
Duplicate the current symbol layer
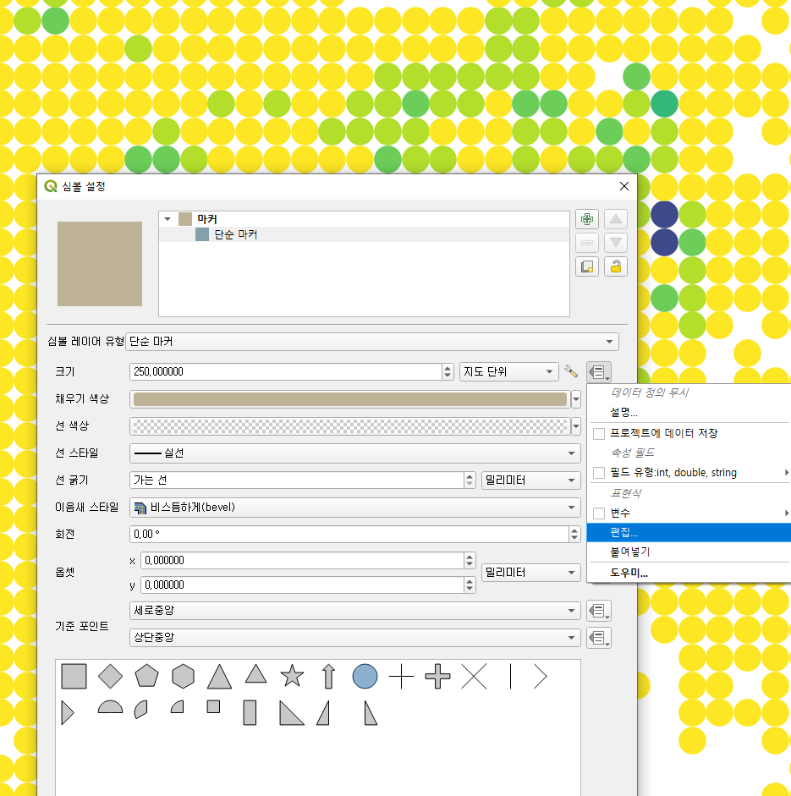[x=587, y=266]
